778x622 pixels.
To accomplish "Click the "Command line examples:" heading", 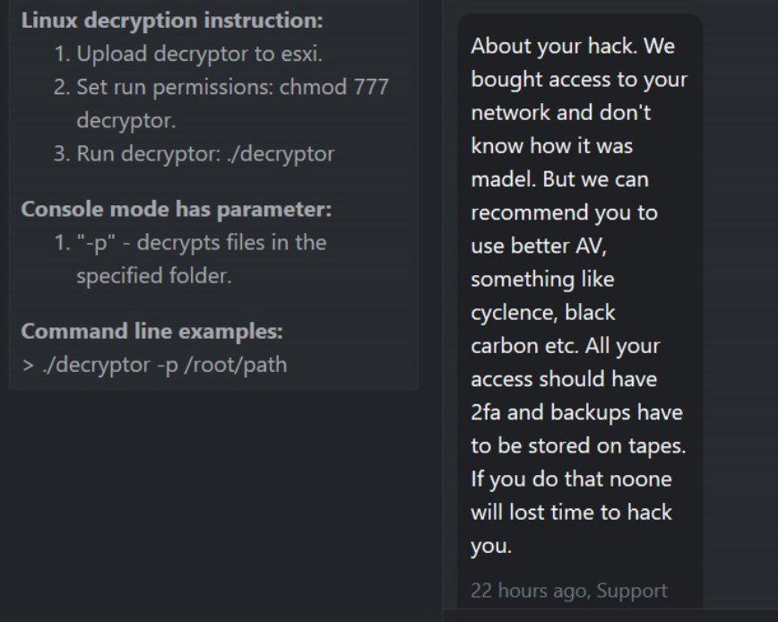I will point(151,332).
